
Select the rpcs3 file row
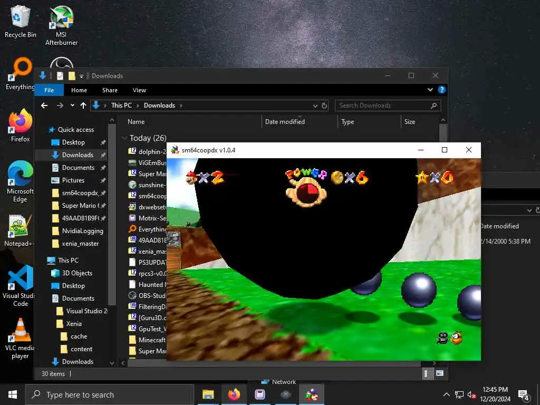point(147,274)
